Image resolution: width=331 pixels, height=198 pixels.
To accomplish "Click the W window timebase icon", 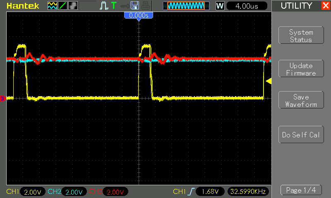I will pyautogui.click(x=220, y=6).
